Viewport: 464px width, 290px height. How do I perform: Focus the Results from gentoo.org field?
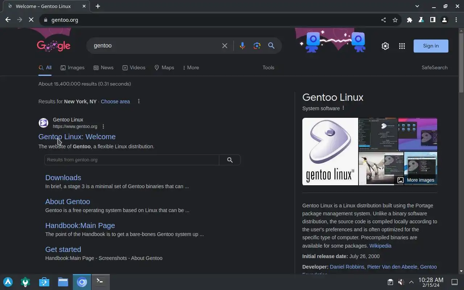pos(132,160)
